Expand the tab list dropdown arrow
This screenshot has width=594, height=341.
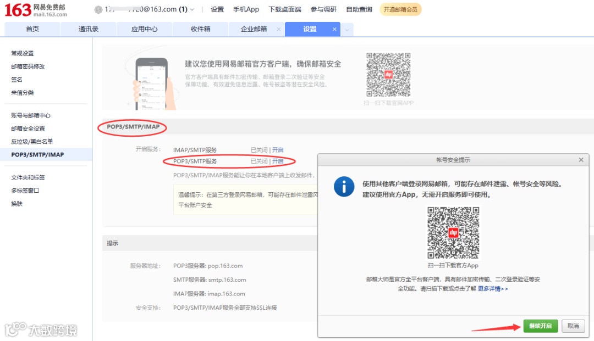347,30
